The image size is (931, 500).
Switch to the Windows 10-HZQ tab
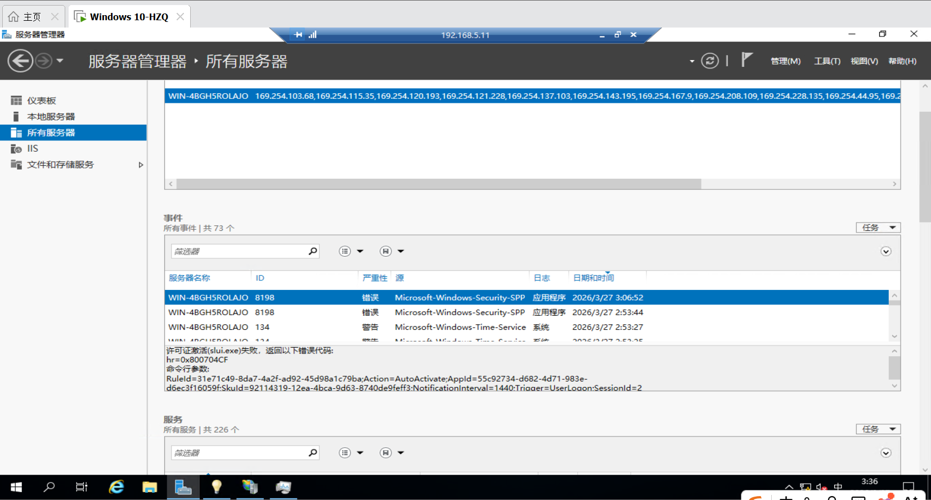(129, 17)
